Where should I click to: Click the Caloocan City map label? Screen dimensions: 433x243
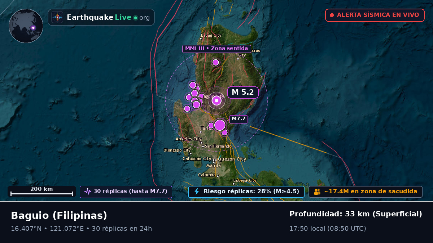197,159
